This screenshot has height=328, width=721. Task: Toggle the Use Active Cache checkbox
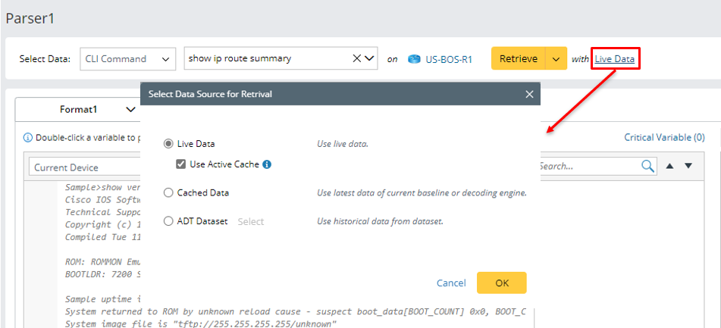(x=181, y=164)
